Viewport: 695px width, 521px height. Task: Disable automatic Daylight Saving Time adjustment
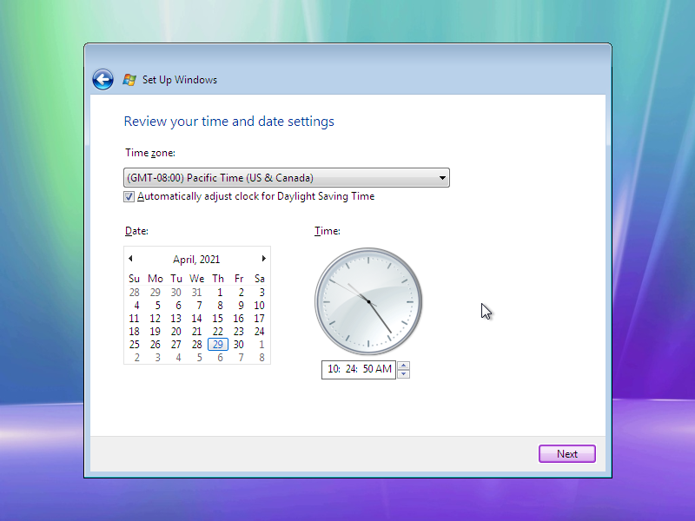pyautogui.click(x=129, y=196)
